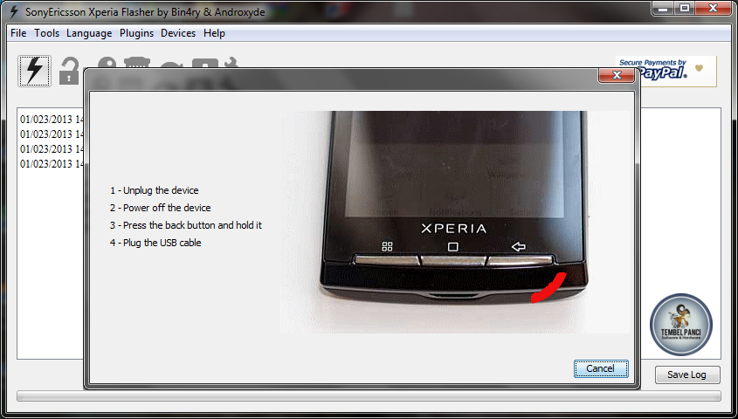Click the Cancel button in dialog
The image size is (738, 419).
(x=601, y=368)
